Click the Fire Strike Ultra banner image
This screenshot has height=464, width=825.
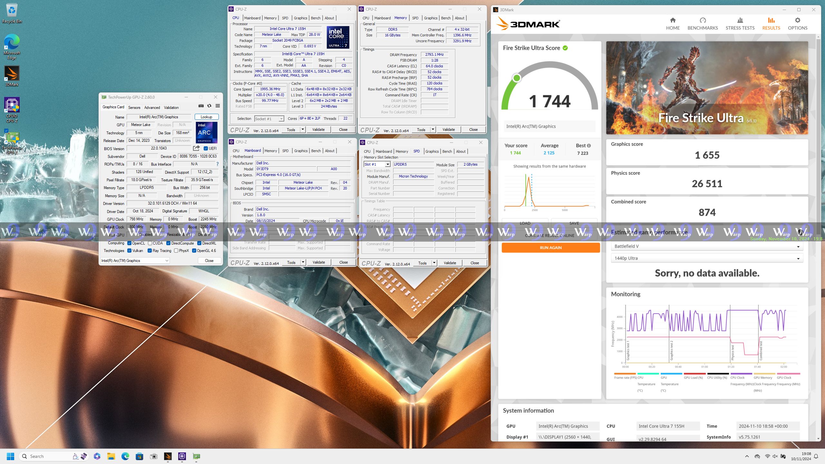point(707,88)
